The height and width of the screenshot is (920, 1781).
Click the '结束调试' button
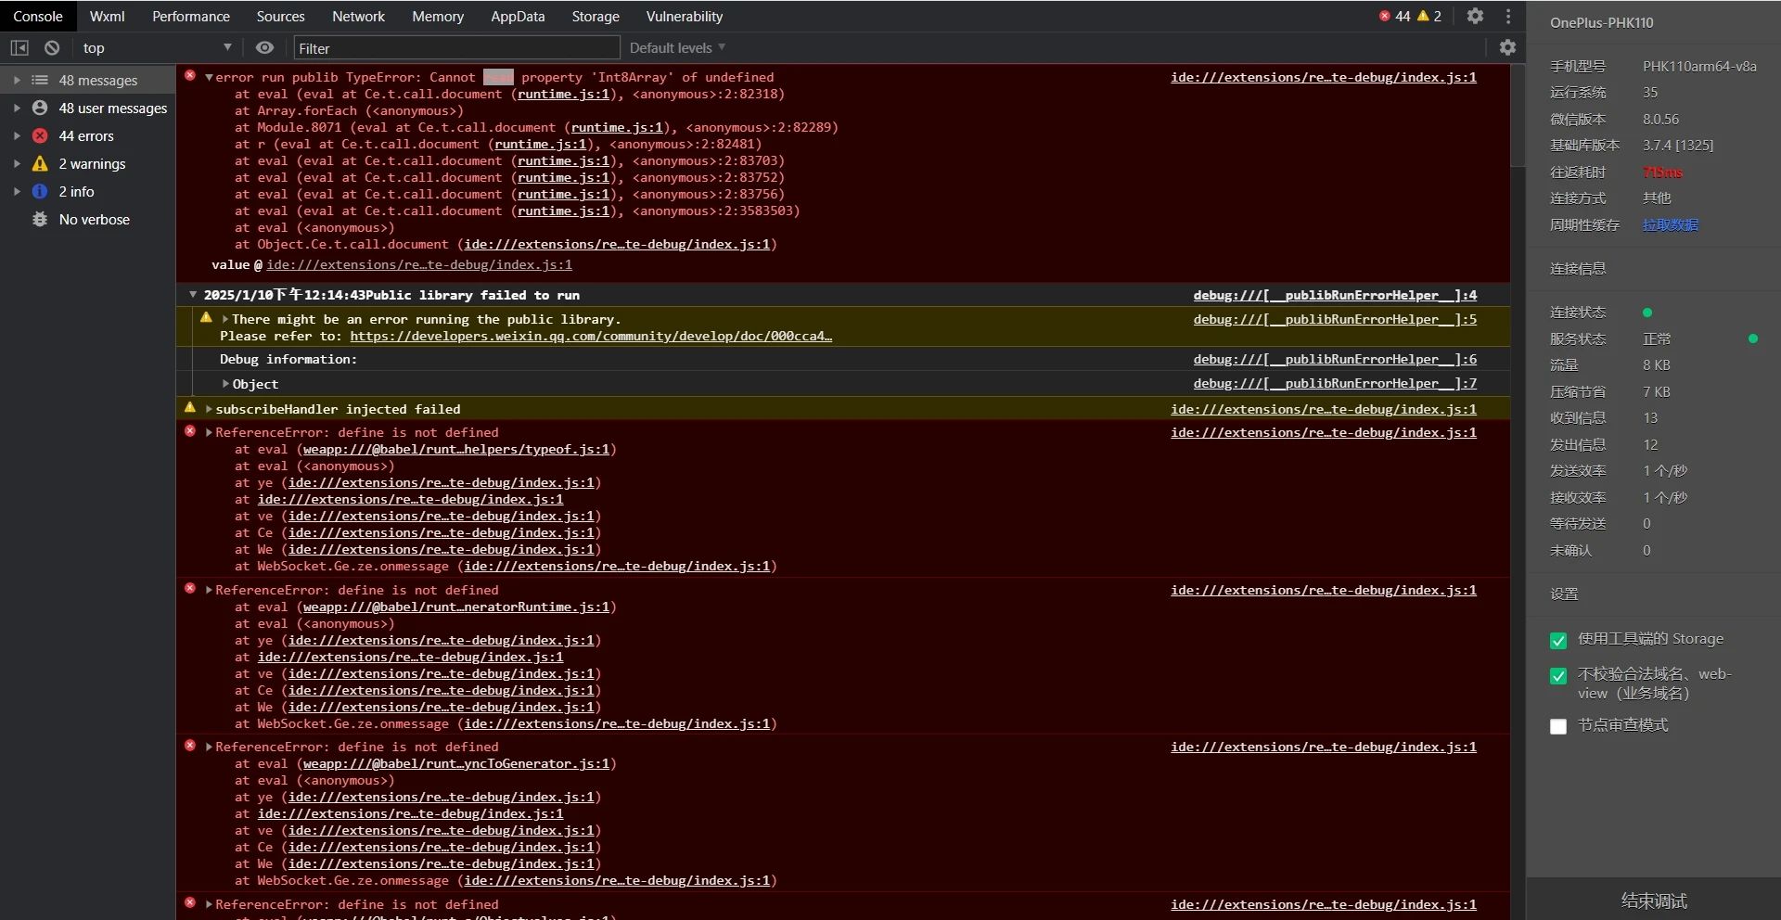(x=1653, y=900)
